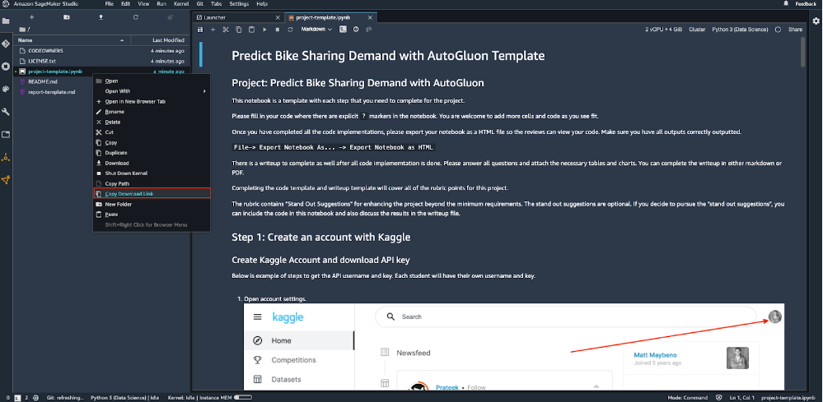Show running terminals and kernels panel
The width and height of the screenshot is (823, 402).
pyautogui.click(x=6, y=67)
